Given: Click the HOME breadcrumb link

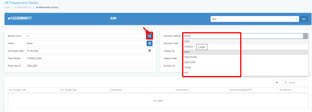Looking at the screenshot, I should click(7, 7).
